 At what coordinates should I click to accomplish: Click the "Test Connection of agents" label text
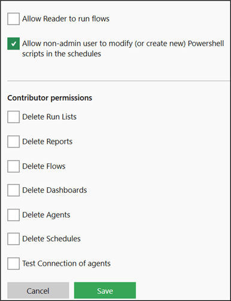click(66, 263)
